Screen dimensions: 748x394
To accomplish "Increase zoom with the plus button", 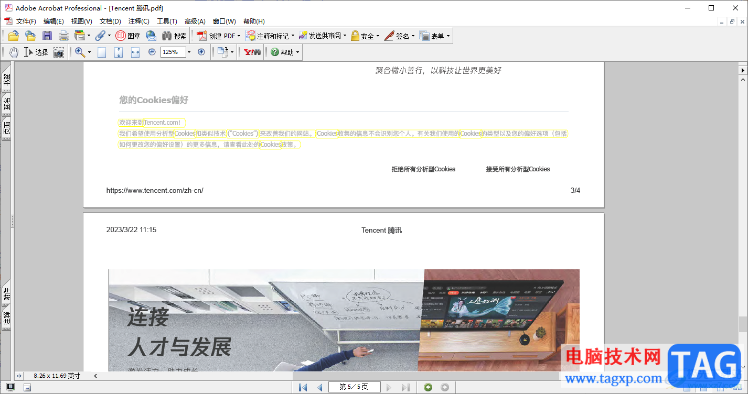I will click(x=201, y=52).
